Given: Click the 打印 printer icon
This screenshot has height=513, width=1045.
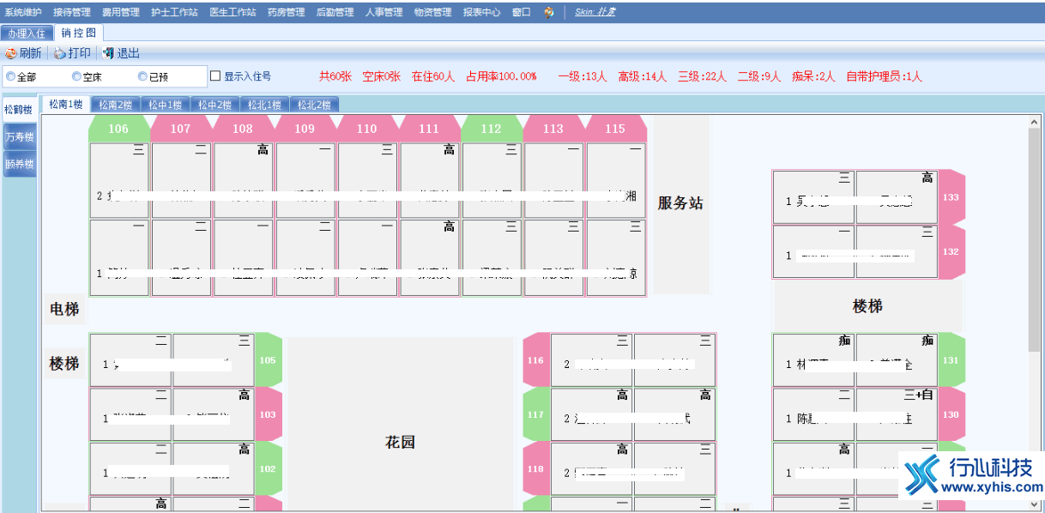Looking at the screenshot, I should tap(60, 53).
